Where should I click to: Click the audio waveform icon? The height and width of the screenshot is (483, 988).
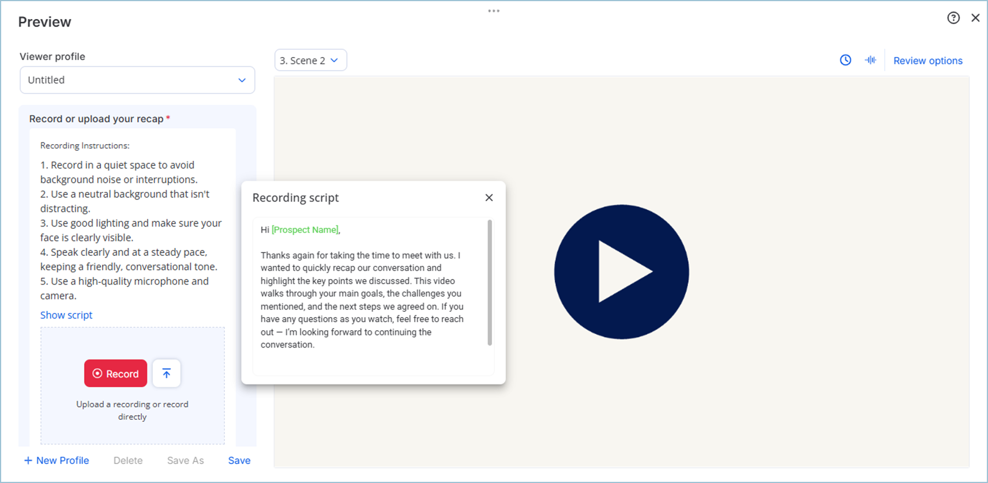tap(870, 60)
